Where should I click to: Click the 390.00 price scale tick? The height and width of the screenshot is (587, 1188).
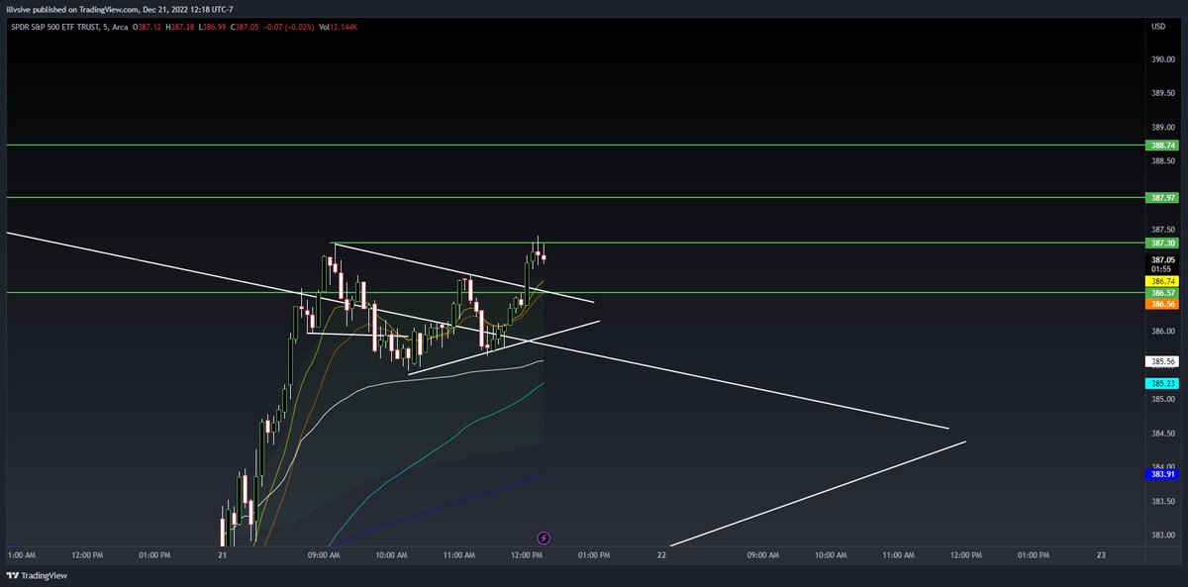click(1162, 59)
